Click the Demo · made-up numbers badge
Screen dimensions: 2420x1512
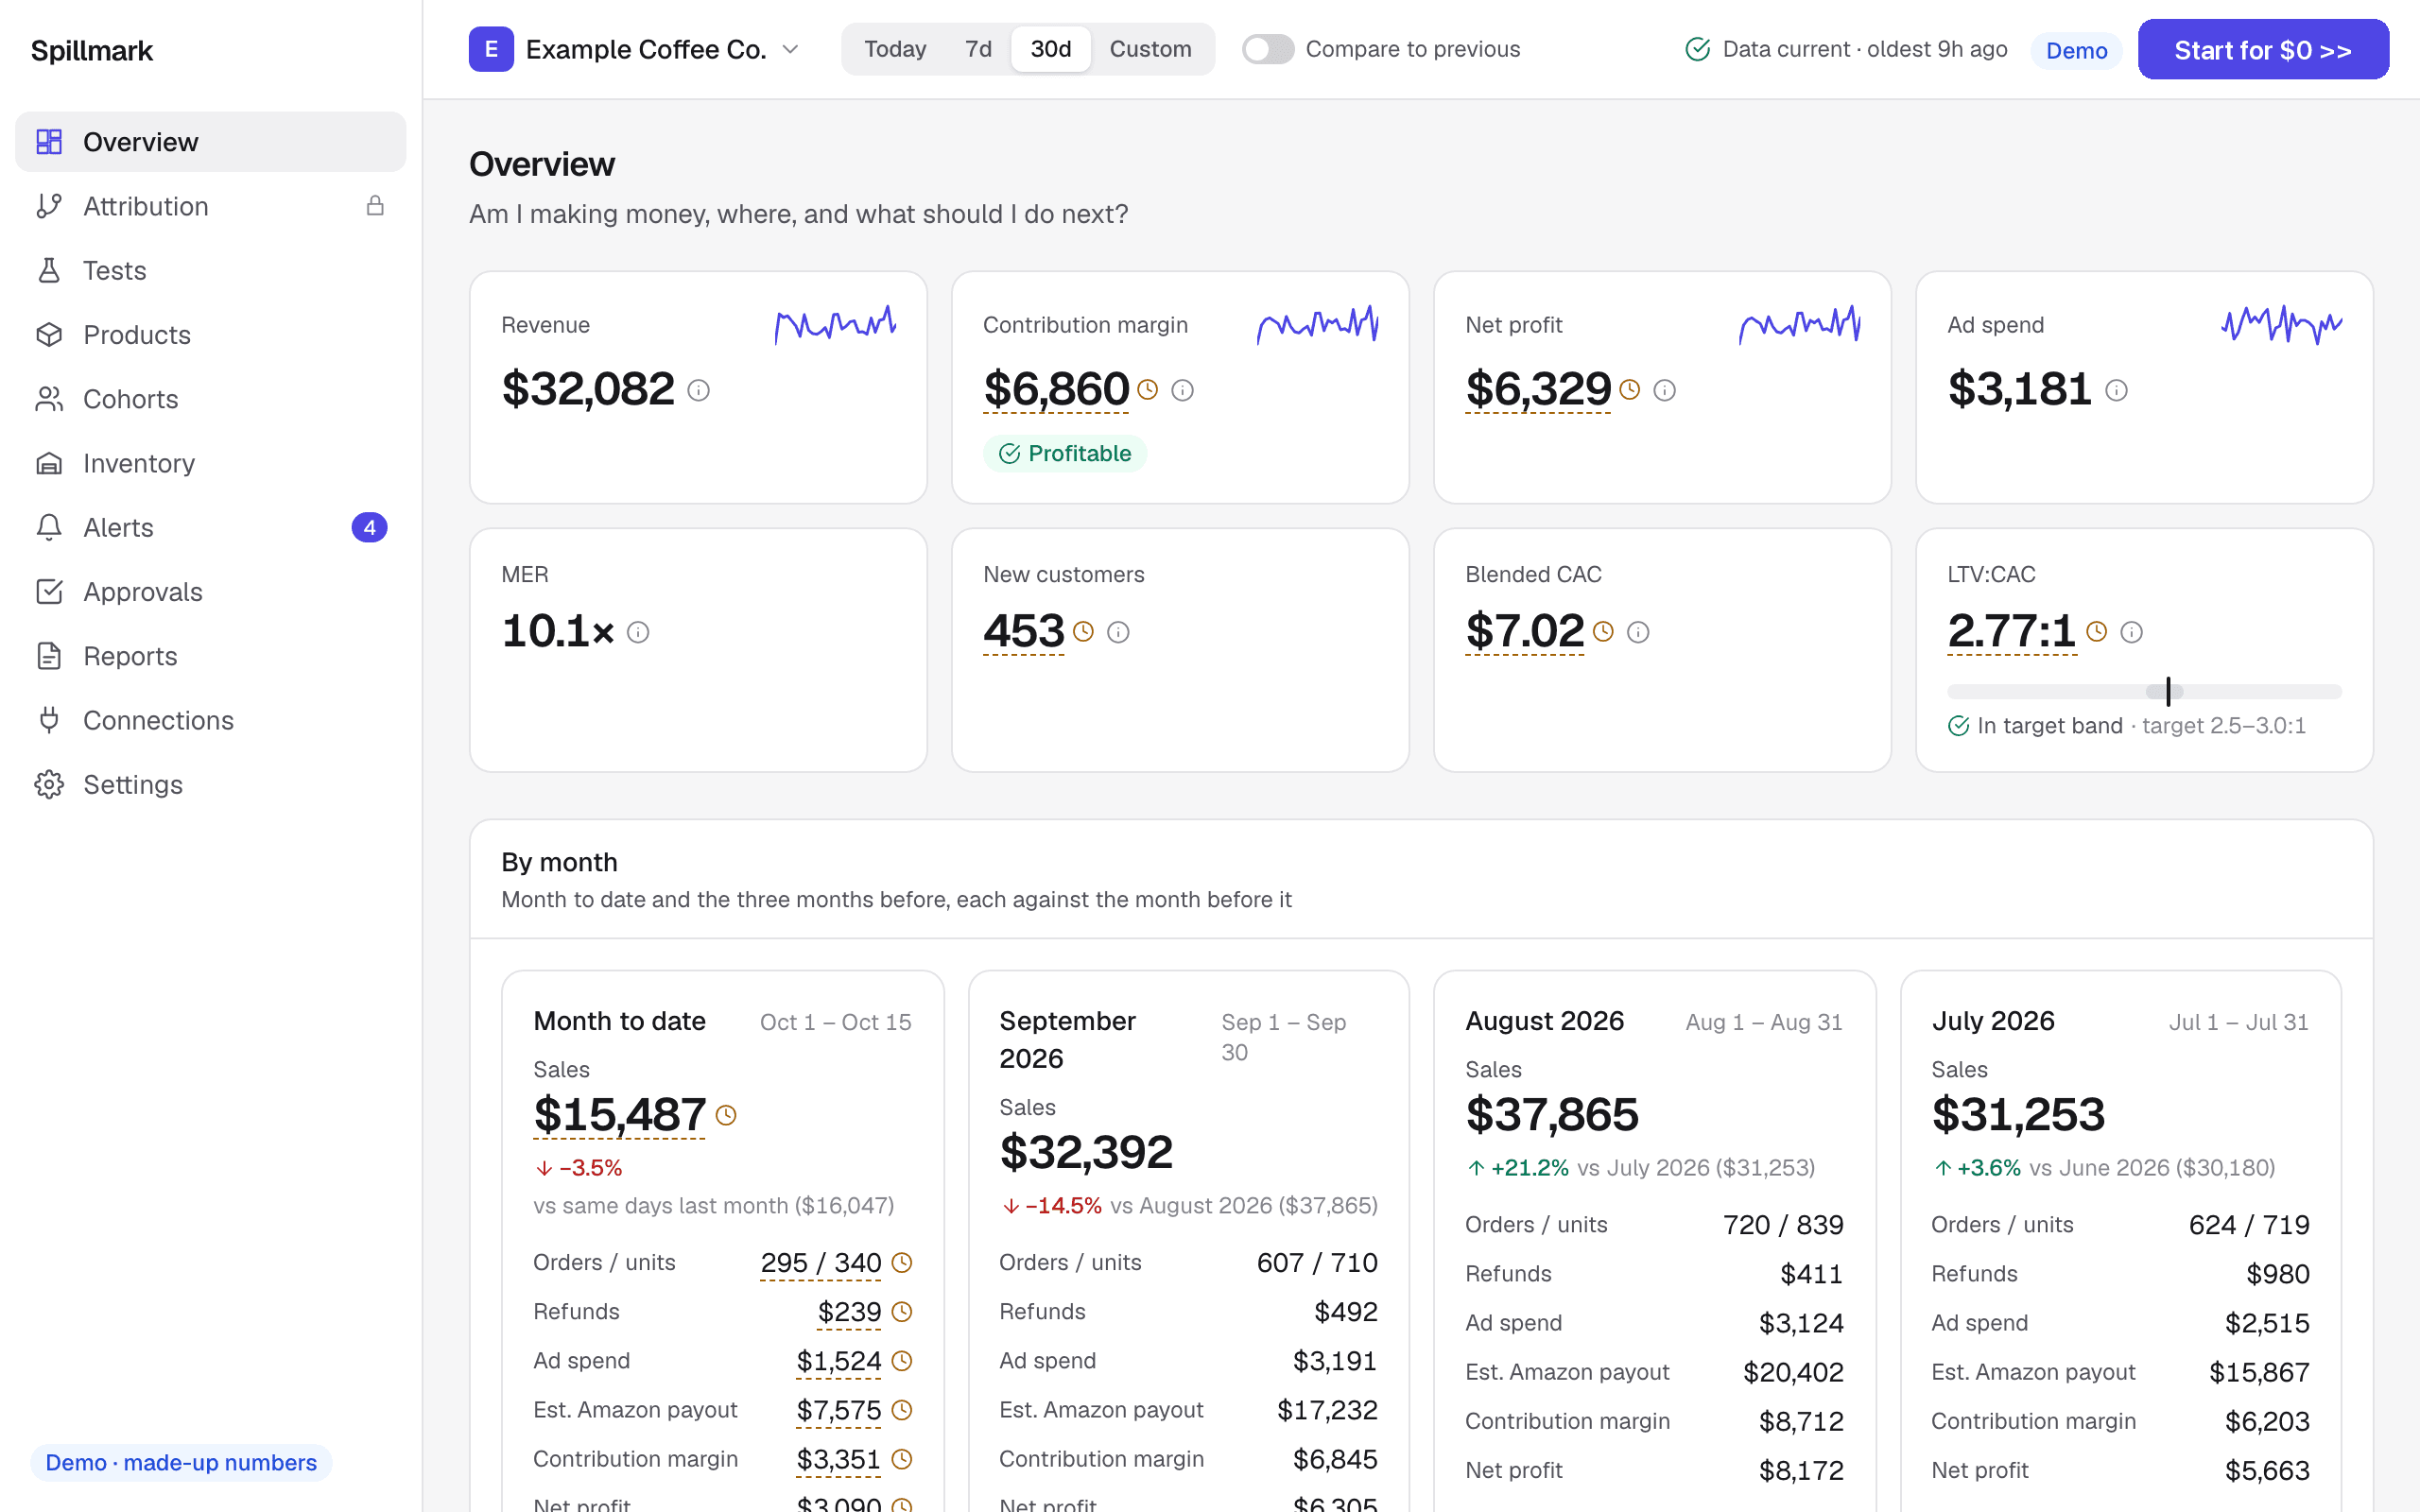(x=181, y=1462)
